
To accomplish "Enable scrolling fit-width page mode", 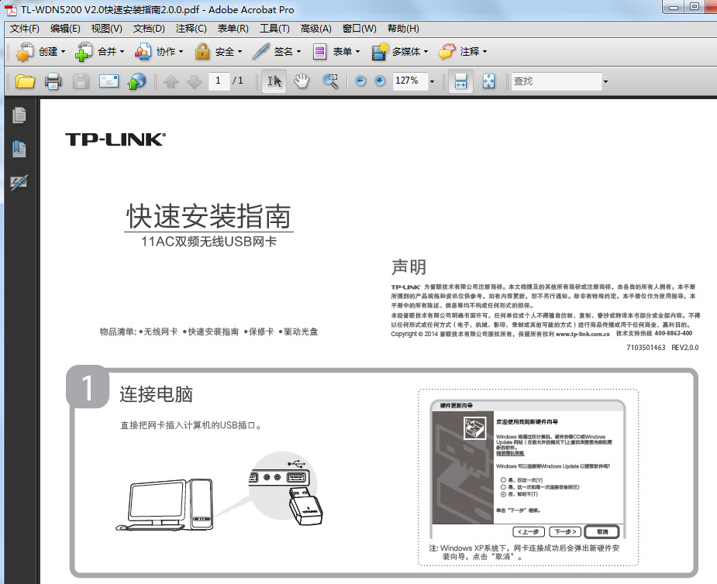I will coord(461,81).
